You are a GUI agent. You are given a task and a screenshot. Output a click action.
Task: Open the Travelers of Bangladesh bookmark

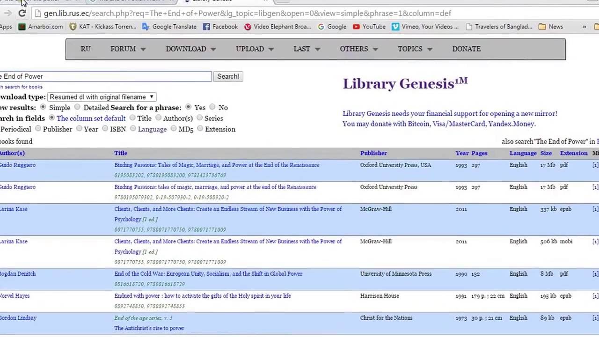pyautogui.click(x=499, y=27)
